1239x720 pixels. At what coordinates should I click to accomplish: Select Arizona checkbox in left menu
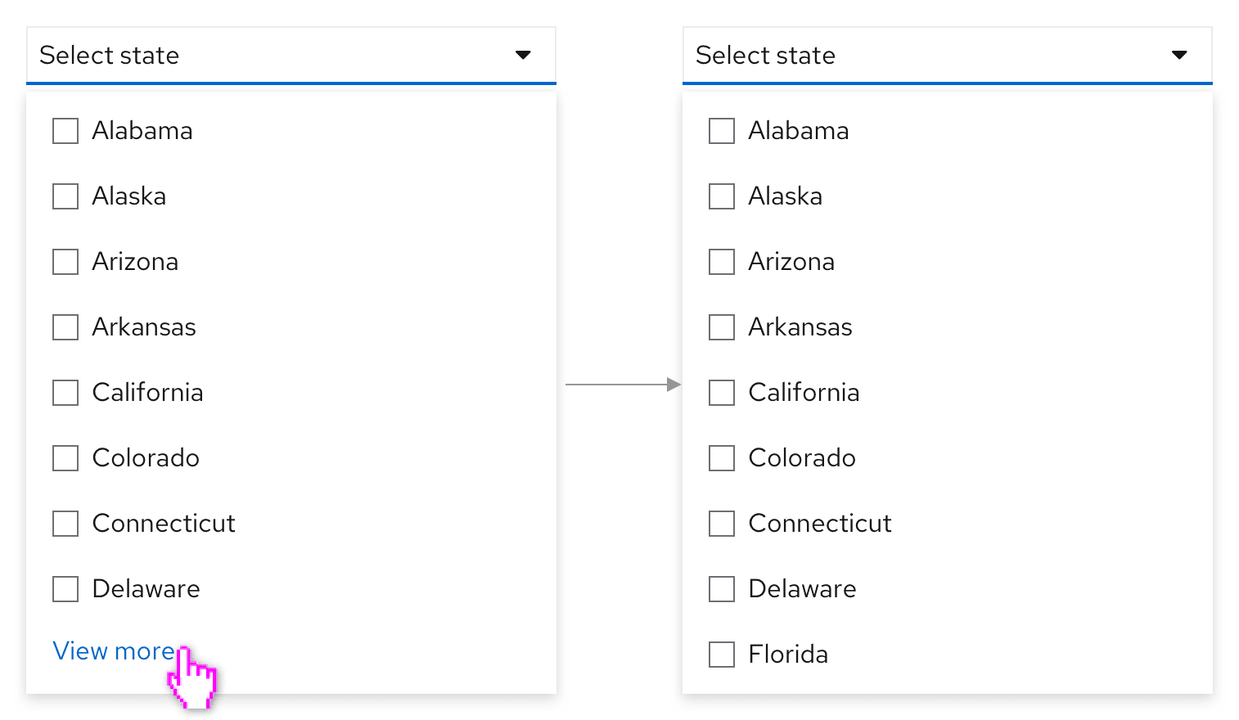65,262
